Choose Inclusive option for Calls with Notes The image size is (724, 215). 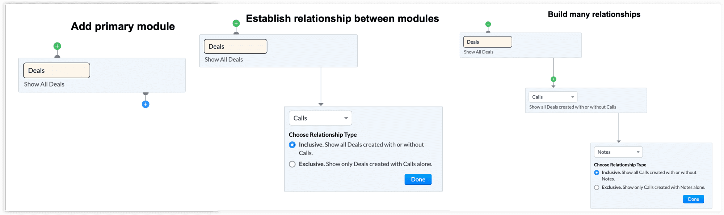tap(597, 173)
